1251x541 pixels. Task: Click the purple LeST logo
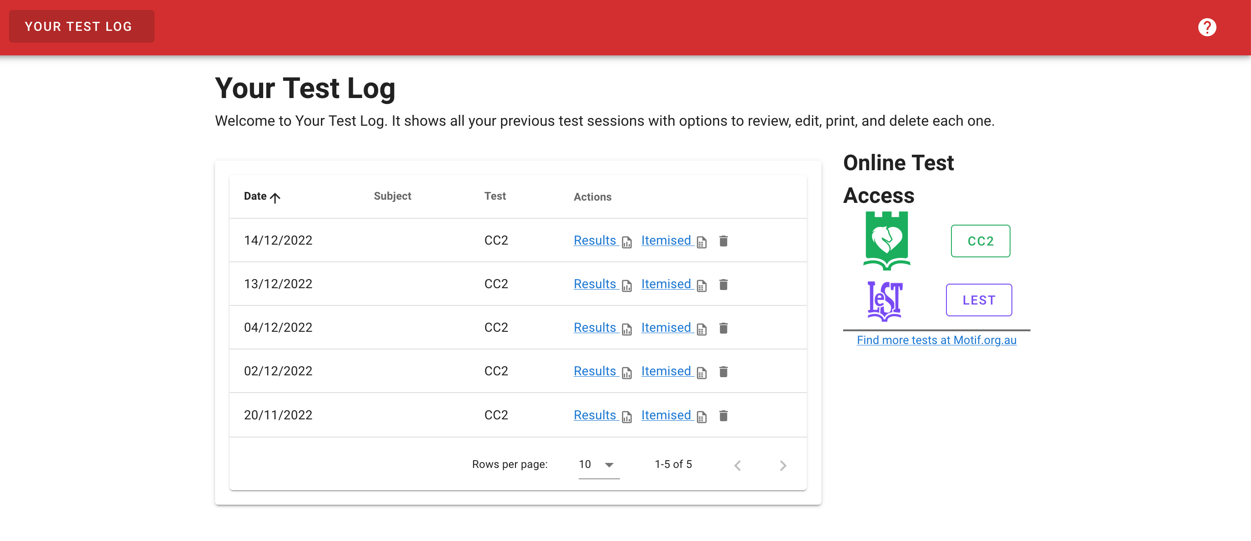(884, 300)
